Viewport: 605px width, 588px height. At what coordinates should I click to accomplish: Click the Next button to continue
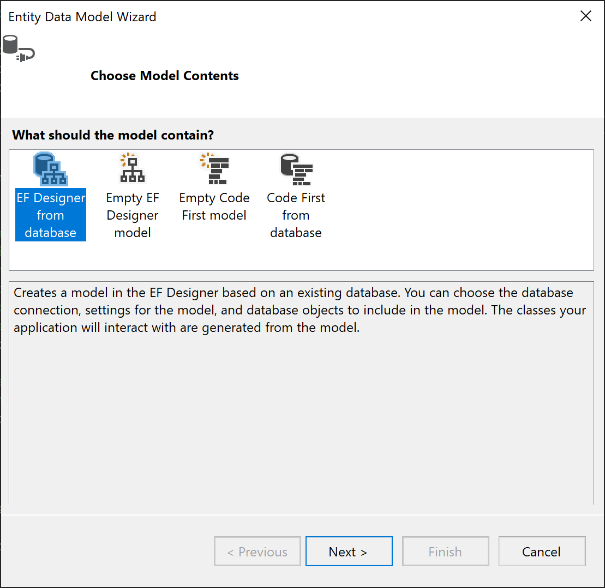[349, 551]
